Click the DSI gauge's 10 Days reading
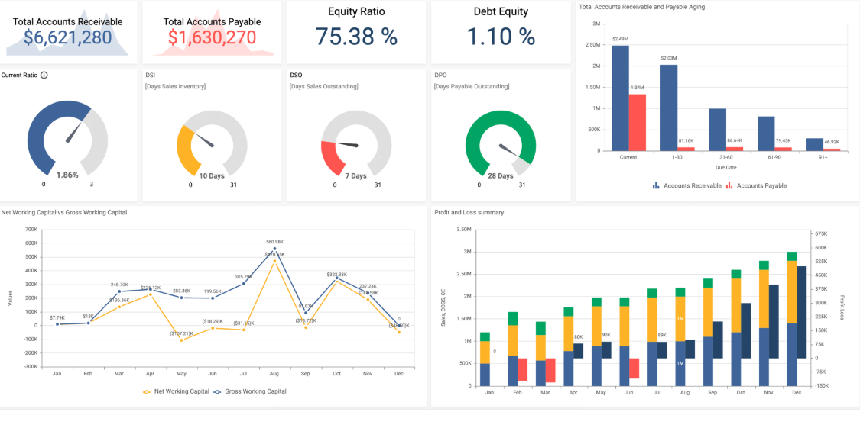The width and height of the screenshot is (860, 428). (212, 175)
